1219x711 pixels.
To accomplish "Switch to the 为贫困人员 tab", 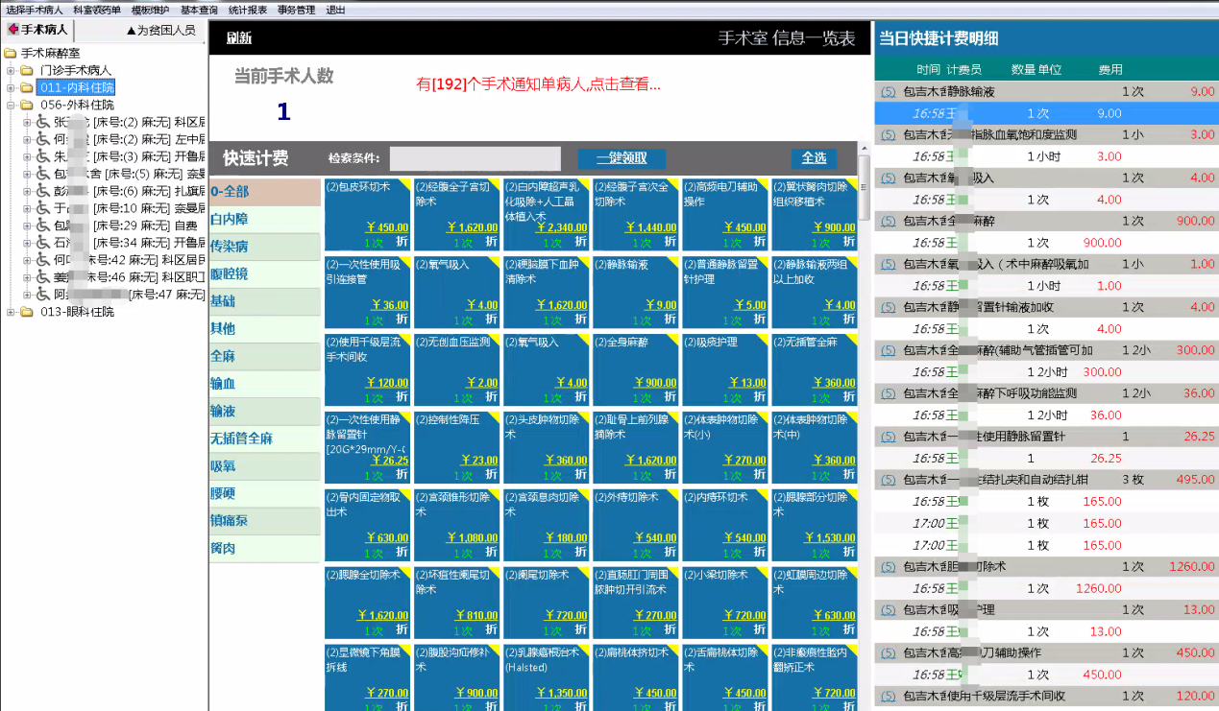I will (x=160, y=30).
